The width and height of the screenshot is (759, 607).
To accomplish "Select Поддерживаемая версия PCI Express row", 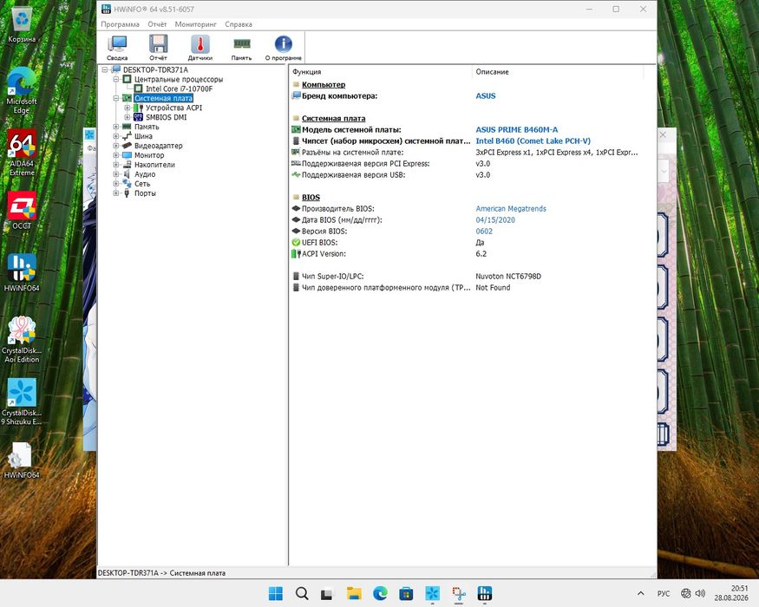I will (468, 164).
